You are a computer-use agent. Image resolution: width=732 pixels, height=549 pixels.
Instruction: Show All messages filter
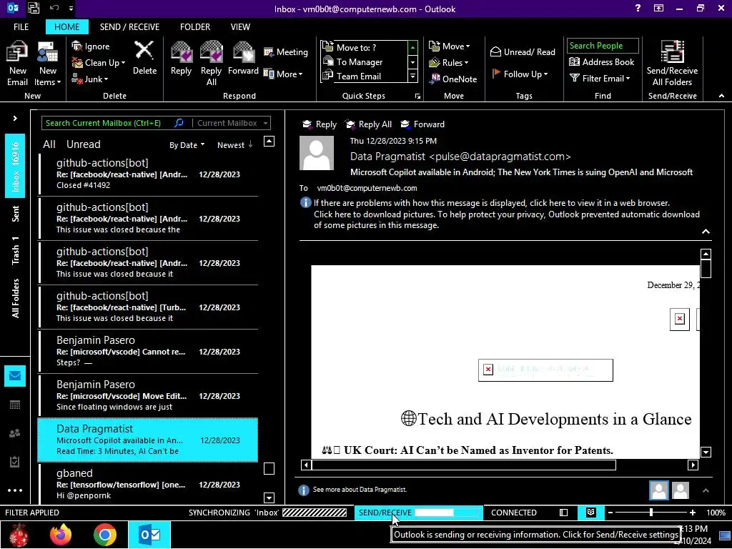coord(49,144)
